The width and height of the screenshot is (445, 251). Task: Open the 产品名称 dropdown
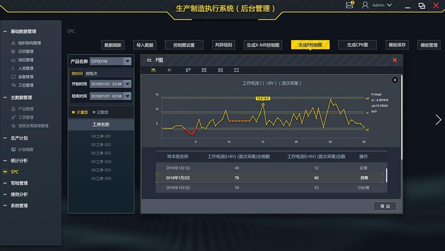[x=127, y=61]
